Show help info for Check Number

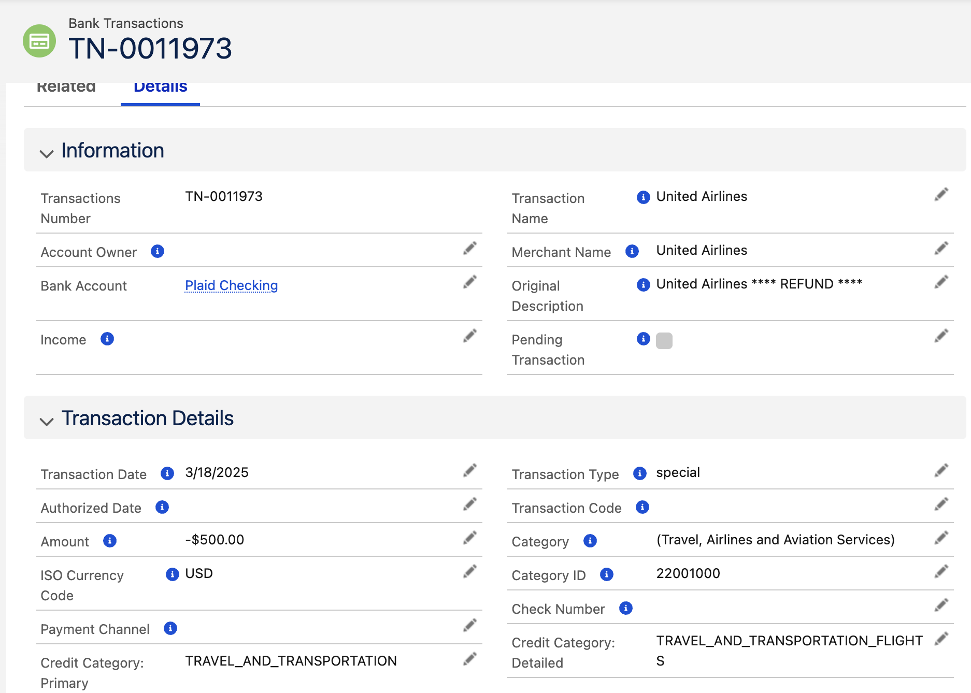tap(626, 608)
